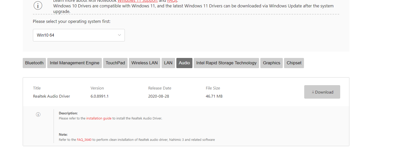Viewport: 404px width, 152px height.
Task: Click the info icon beside Windows 11 notice
Action: pos(38,5)
